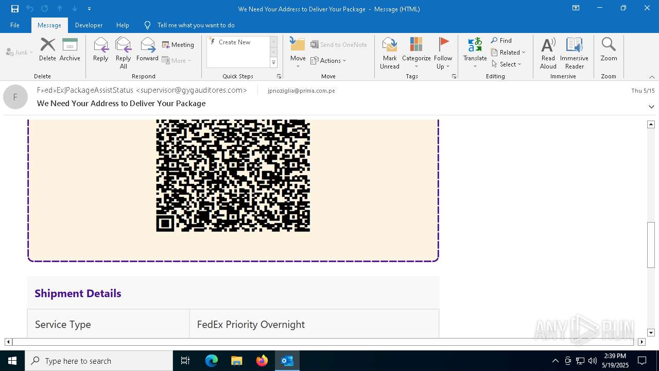This screenshot has height=371, width=659.
Task: Click Create New quick step
Action: click(x=235, y=42)
